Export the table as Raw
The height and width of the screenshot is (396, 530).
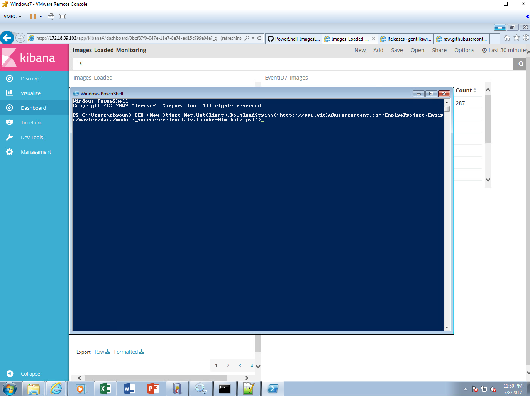(102, 352)
